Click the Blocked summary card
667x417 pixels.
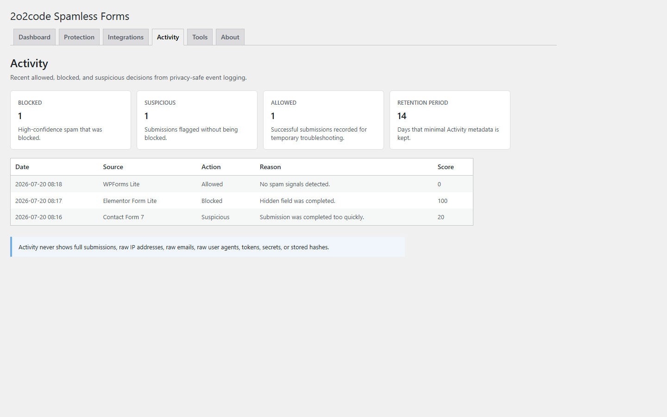(x=70, y=120)
